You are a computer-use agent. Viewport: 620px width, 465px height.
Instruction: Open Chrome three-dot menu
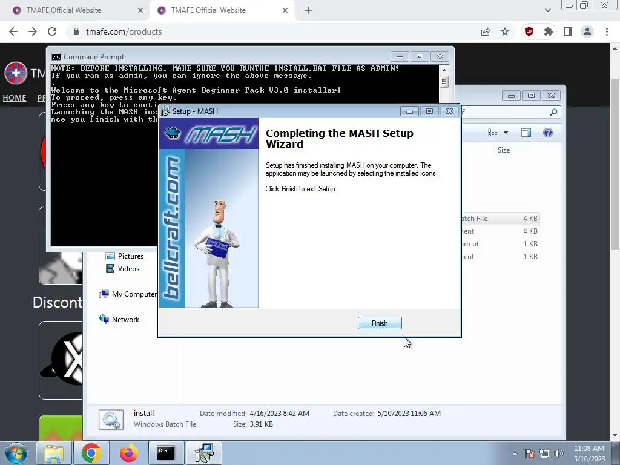pyautogui.click(x=607, y=31)
